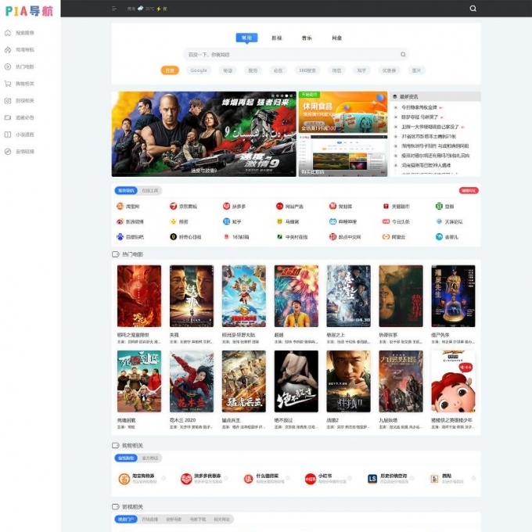This screenshot has height=532, width=532.
Task: Select the 影视 search tab
Action: pos(276,38)
